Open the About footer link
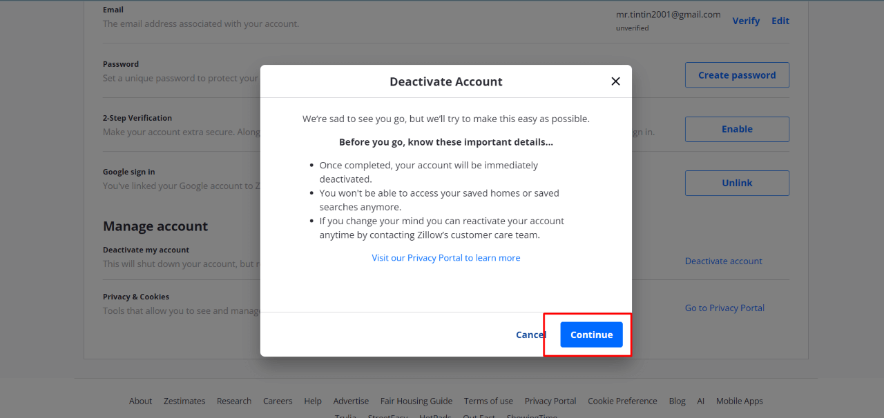This screenshot has height=418, width=884. tap(140, 401)
